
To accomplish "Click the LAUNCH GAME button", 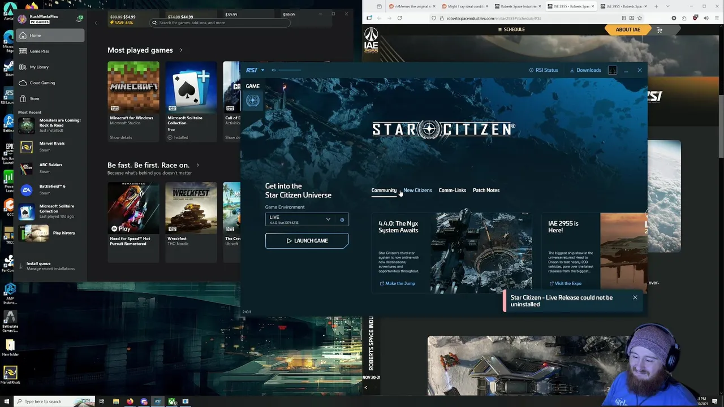I will point(307,241).
